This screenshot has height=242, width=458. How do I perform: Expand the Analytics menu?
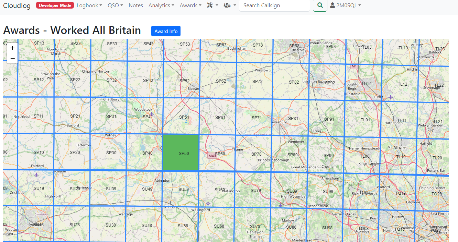coord(161,5)
